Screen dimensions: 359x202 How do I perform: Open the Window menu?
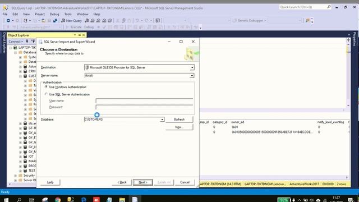(82, 14)
